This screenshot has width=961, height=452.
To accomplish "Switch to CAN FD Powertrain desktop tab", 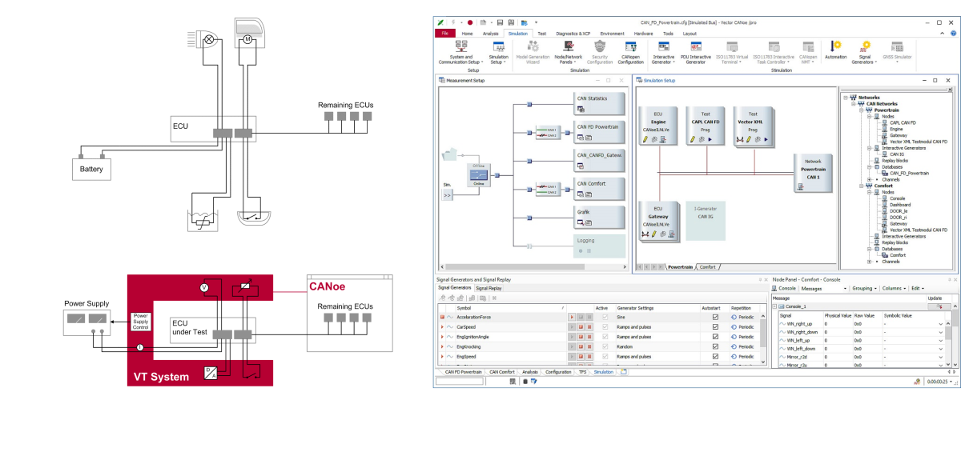I will pos(464,372).
